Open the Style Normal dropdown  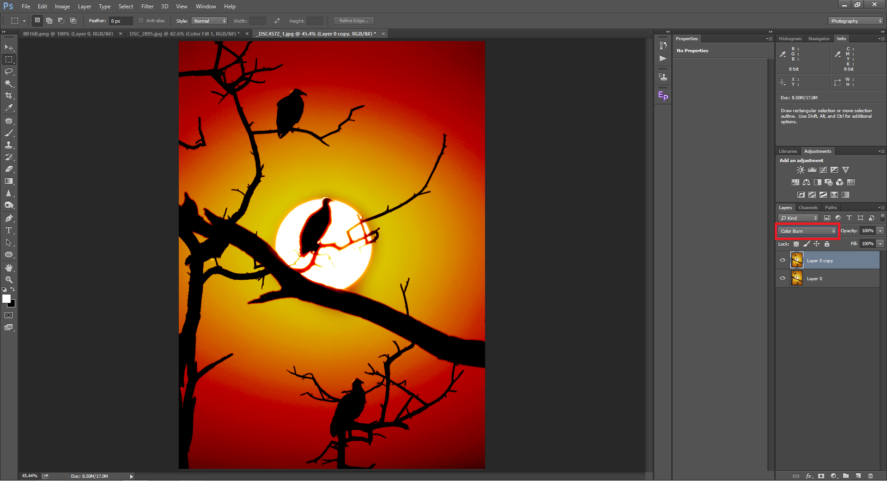click(x=209, y=21)
